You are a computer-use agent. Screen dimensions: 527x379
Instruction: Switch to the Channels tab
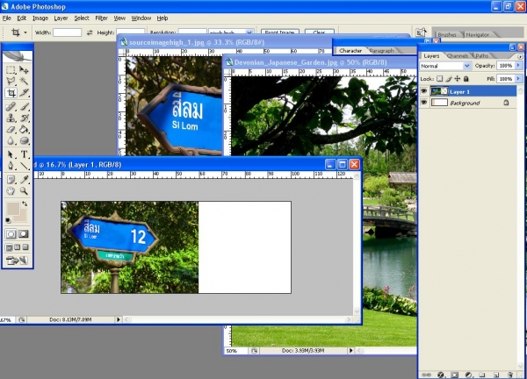(x=458, y=56)
